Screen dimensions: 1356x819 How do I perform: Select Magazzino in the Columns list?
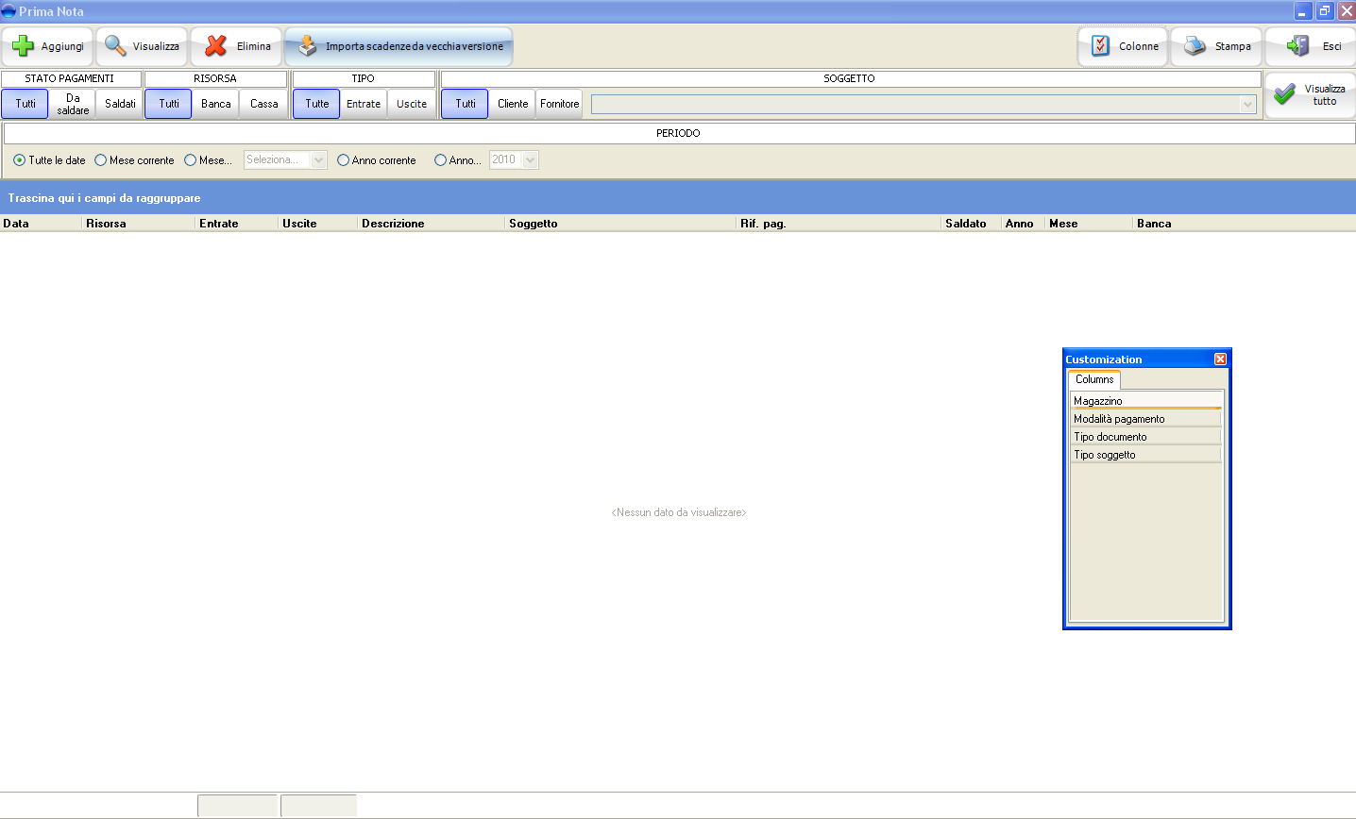(x=1146, y=401)
